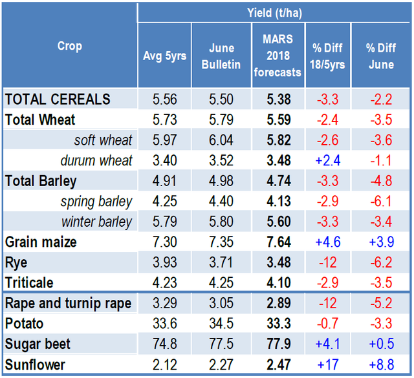Click the Triticale row label

29,282
